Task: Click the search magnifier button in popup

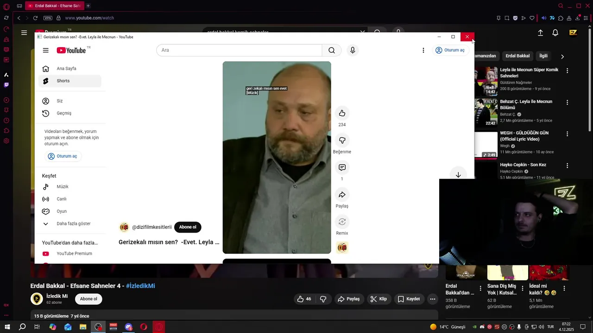Action: [332, 50]
